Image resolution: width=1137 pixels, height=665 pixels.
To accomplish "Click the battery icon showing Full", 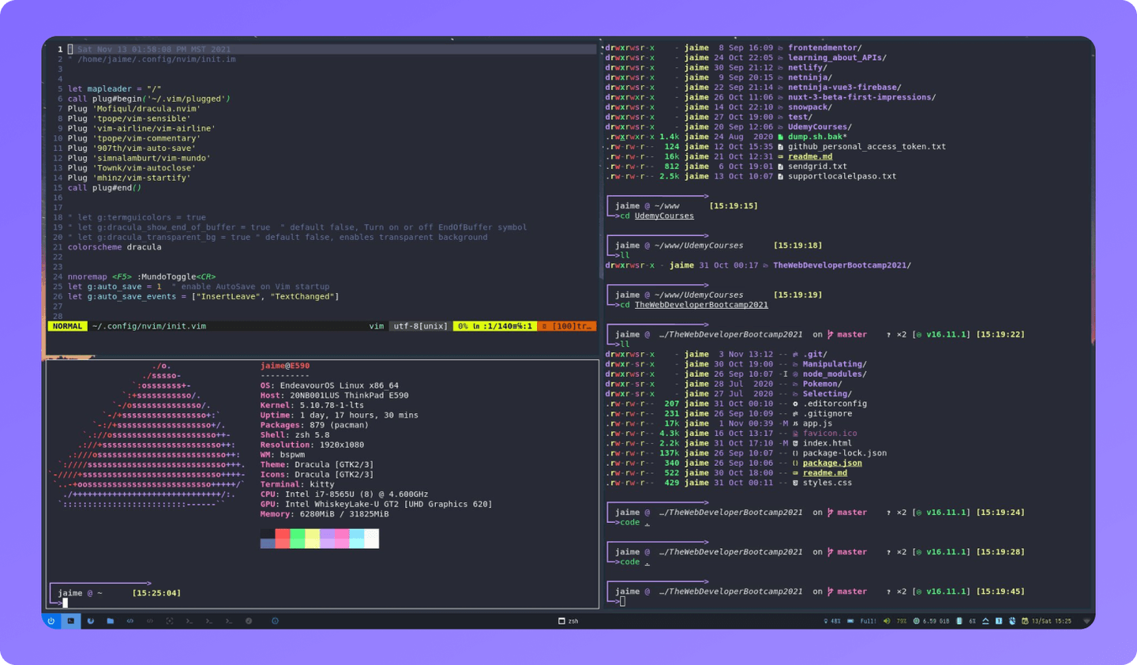I will point(850,621).
